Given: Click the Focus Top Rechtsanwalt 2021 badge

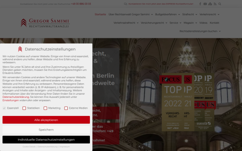Looking at the screenshot, I should tap(189, 102).
